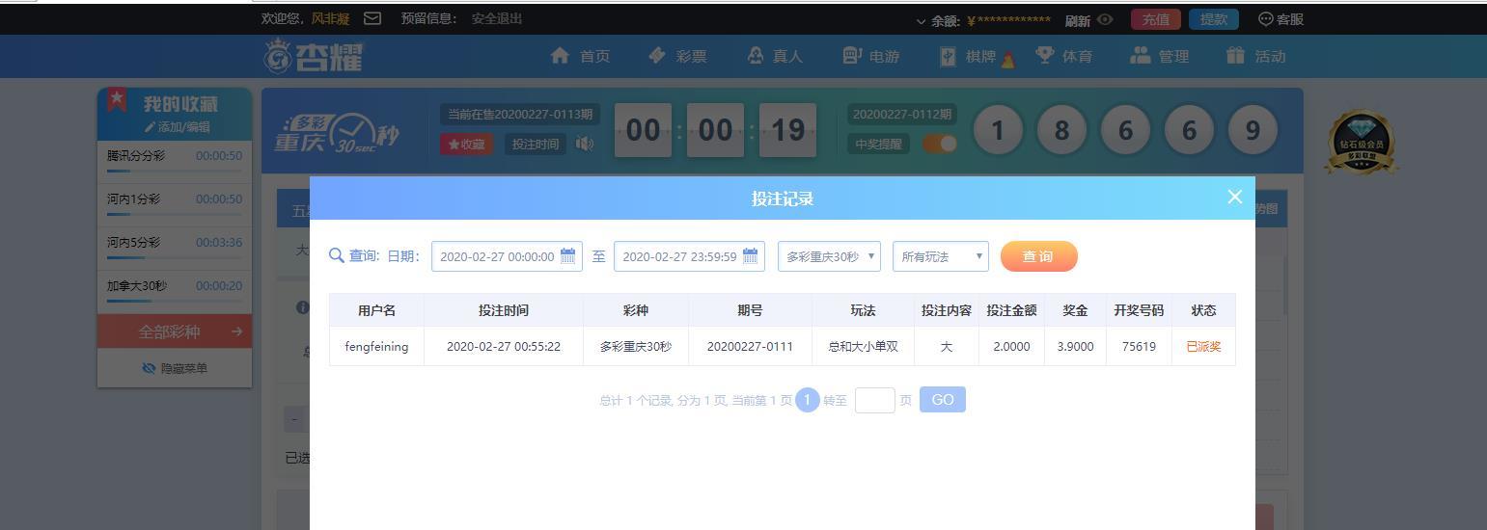
Task: Click the start date input field
Action: pyautogui.click(x=507, y=256)
